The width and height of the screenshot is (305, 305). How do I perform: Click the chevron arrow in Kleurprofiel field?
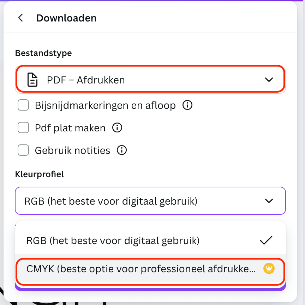[x=269, y=201]
